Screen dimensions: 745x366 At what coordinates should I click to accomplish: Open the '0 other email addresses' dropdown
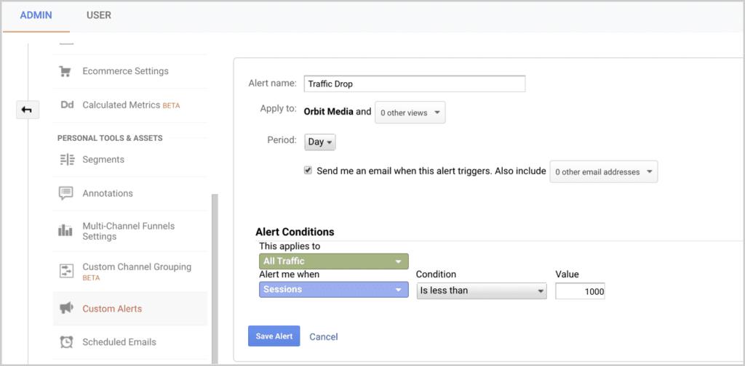(x=603, y=172)
